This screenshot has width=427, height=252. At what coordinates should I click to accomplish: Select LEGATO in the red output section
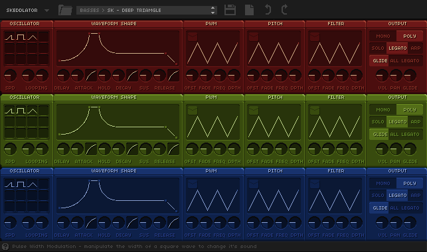(x=398, y=48)
